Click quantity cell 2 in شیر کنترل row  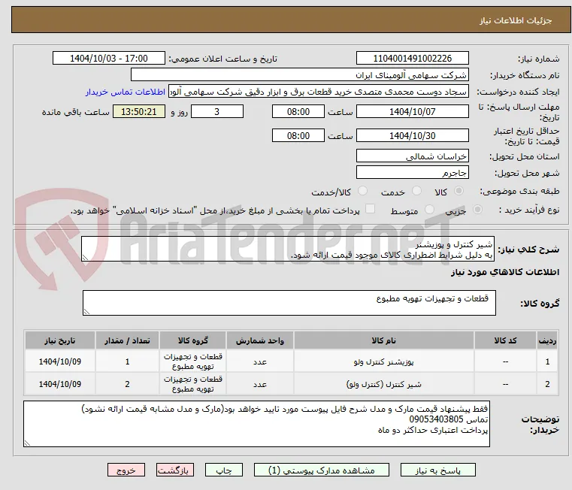(x=127, y=384)
